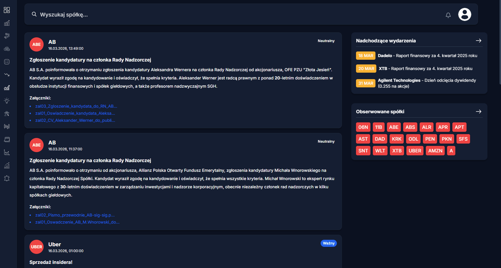Screen dimensions: 501x268
Task: Click the PKN watched company tag
Action: 446,139
